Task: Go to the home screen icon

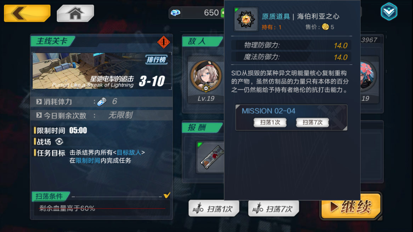Action: (x=75, y=13)
